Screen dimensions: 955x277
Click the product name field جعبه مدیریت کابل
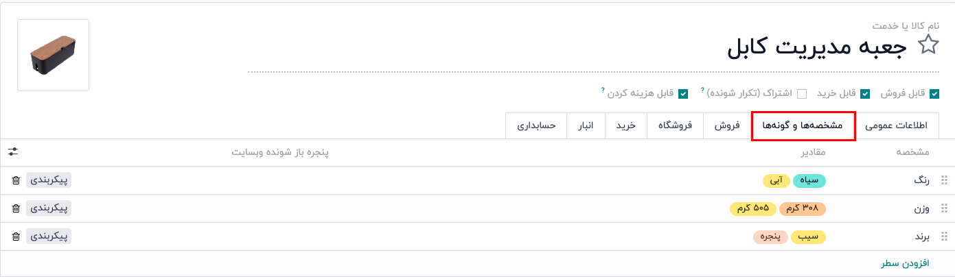point(817,47)
